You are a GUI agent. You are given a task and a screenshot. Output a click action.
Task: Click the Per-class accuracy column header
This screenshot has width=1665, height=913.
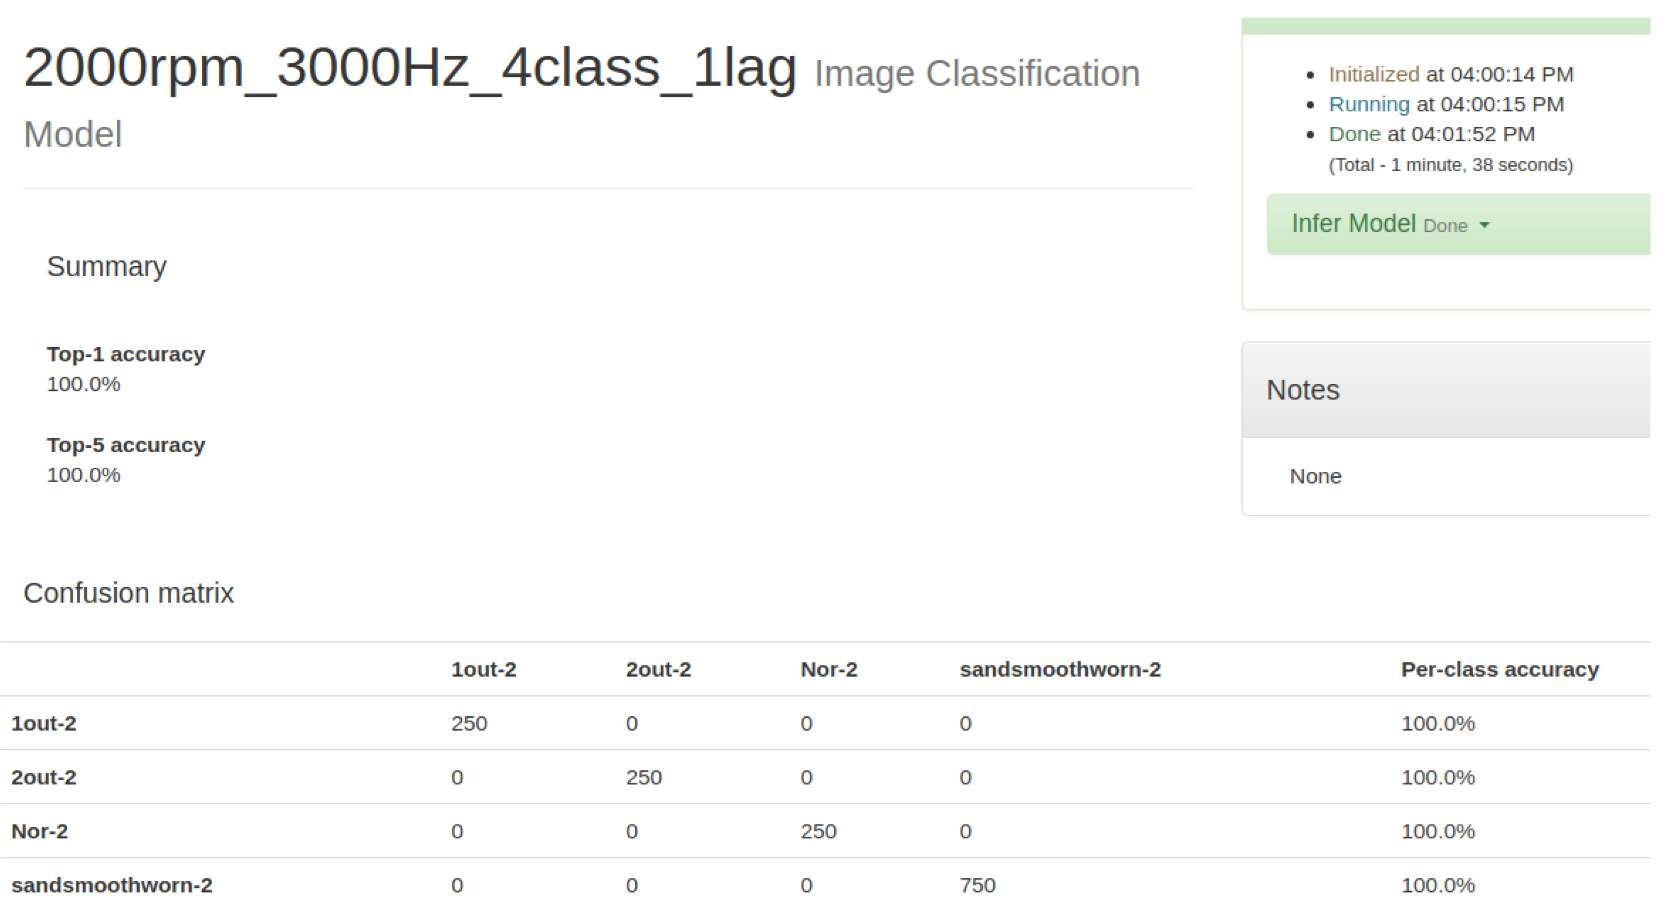pos(1500,669)
